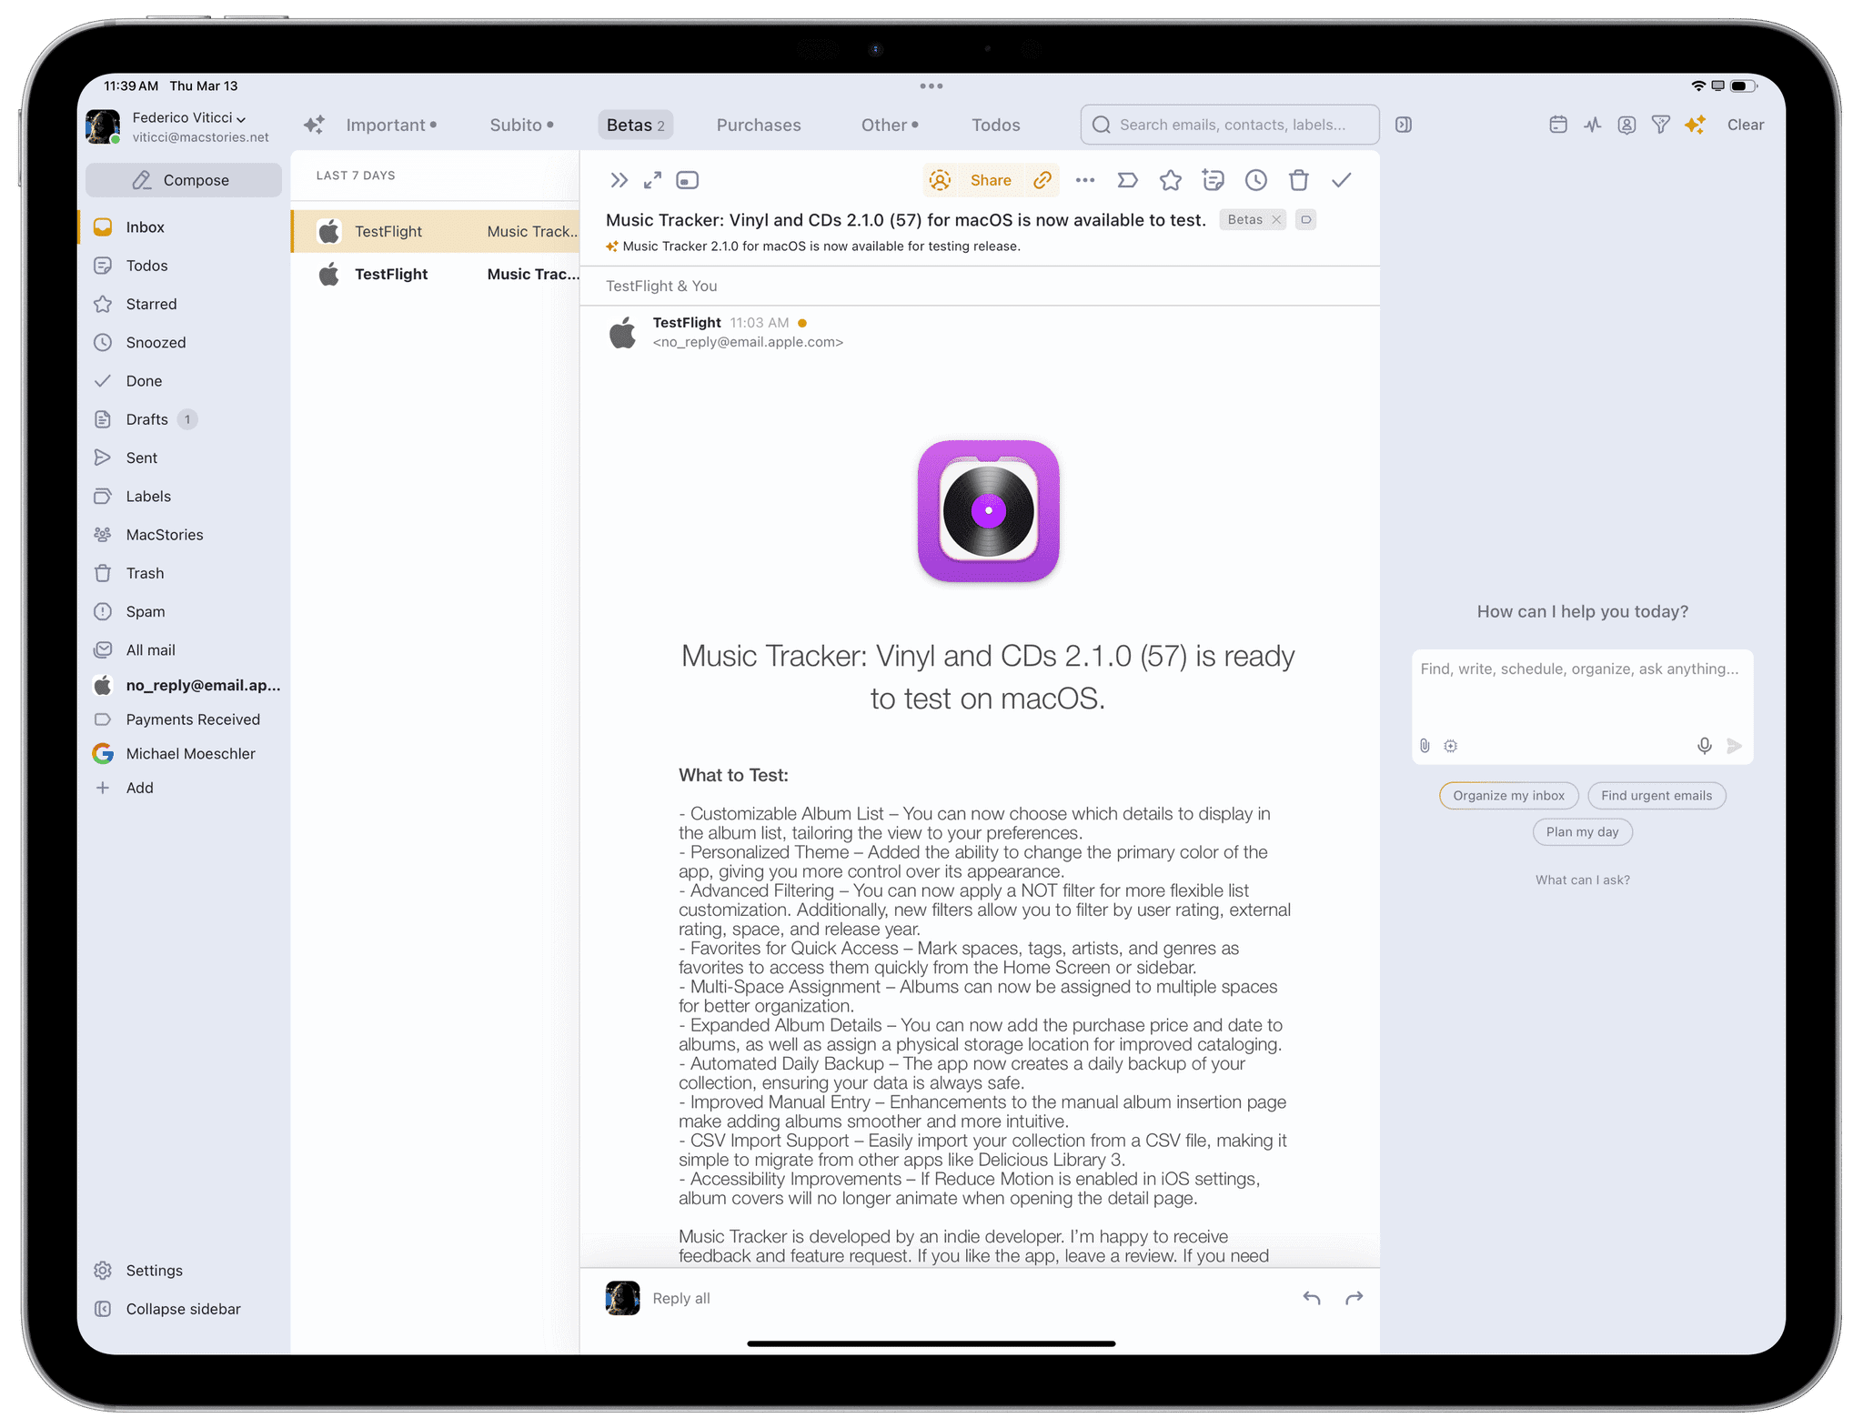
Task: Click Add in the sidebar
Action: 184,788
